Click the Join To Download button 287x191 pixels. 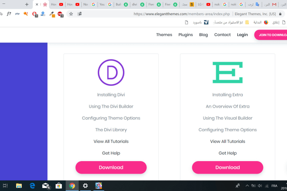(x=271, y=35)
